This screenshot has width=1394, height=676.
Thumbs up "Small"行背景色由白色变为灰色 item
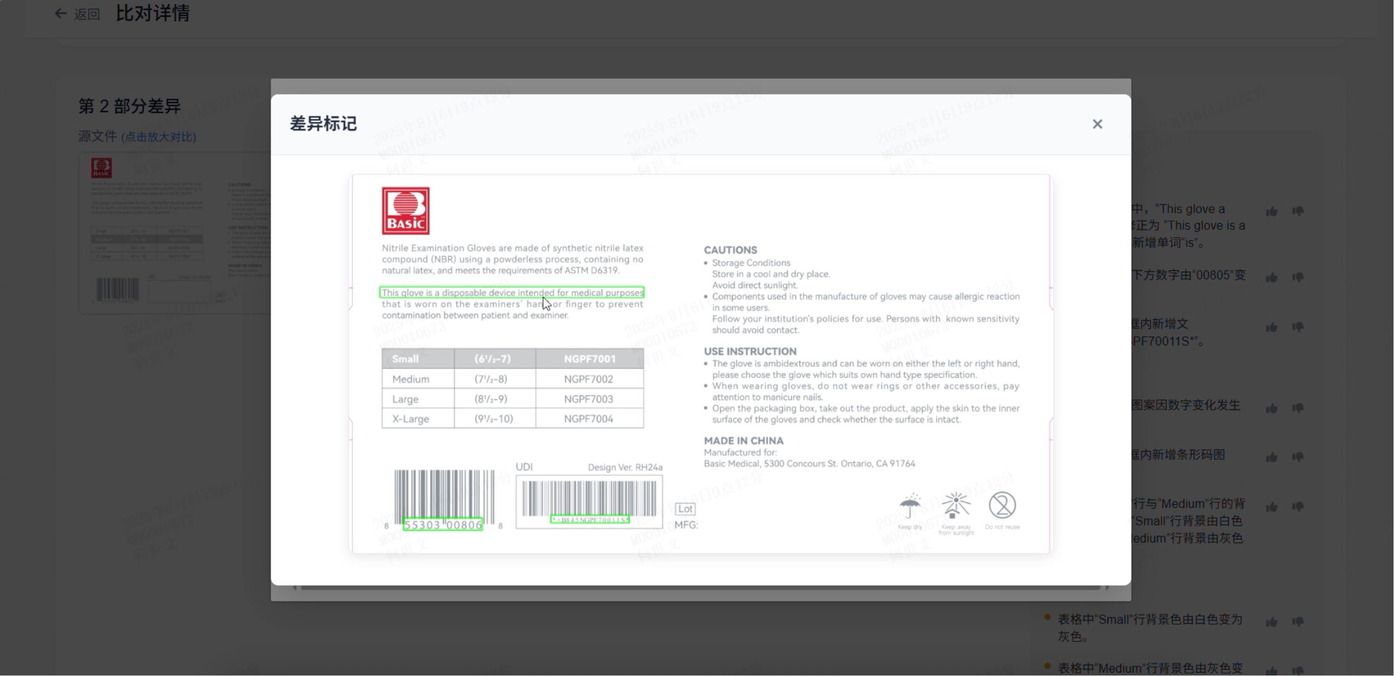pyautogui.click(x=1271, y=622)
